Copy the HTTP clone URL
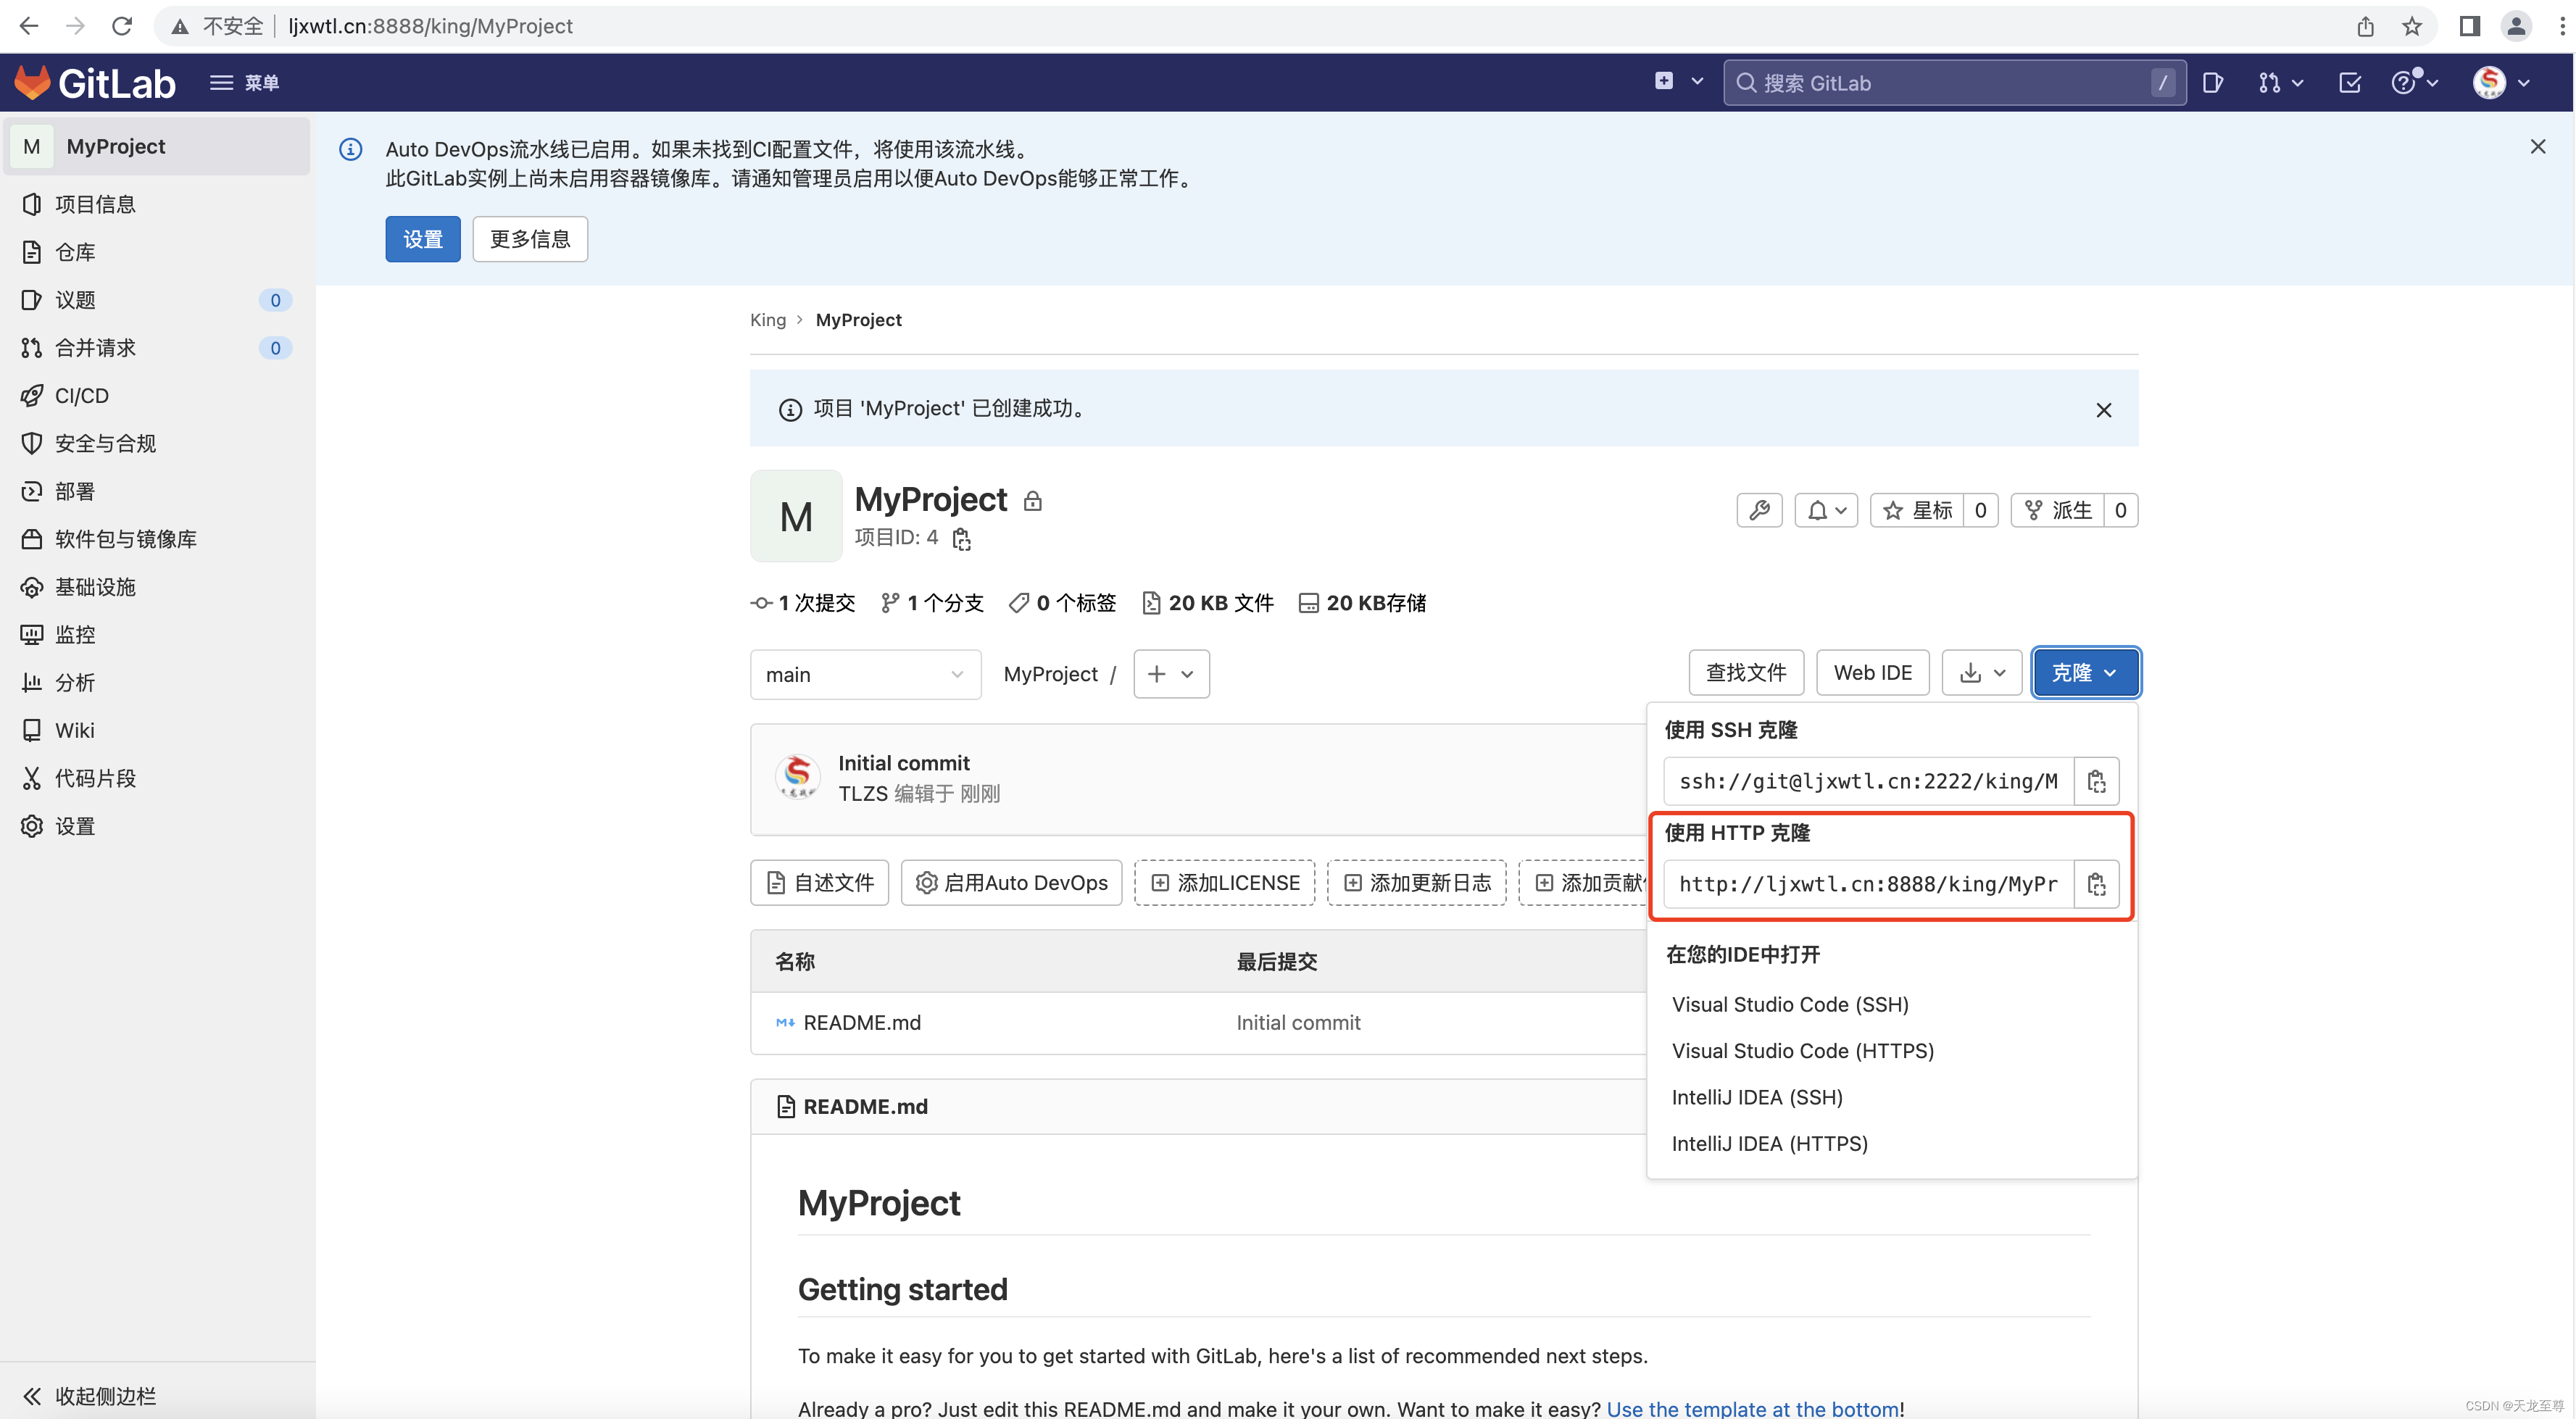The width and height of the screenshot is (2576, 1419). [2097, 884]
